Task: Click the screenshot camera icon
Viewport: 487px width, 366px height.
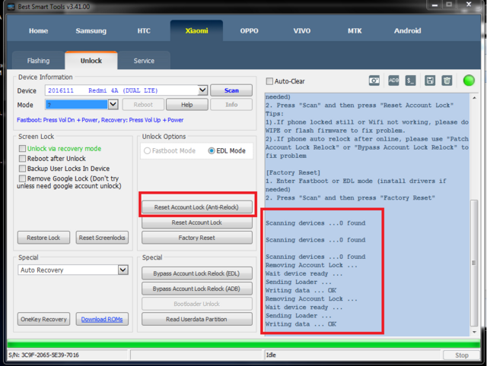Action: tap(374, 81)
